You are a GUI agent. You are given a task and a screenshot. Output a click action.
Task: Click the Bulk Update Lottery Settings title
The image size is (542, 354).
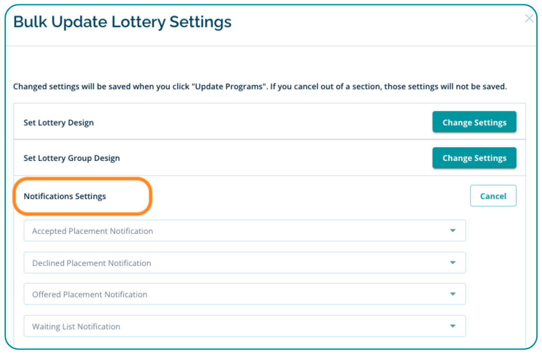tap(122, 22)
